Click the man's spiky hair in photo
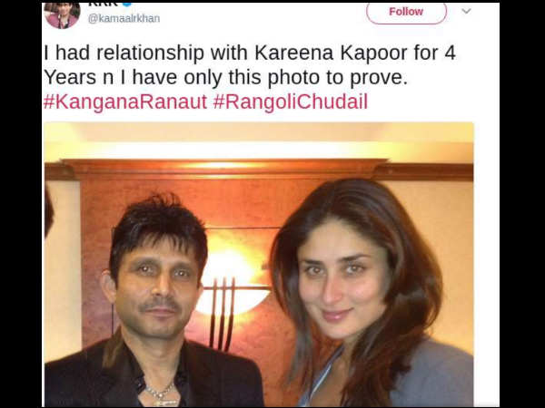 [x=158, y=228]
